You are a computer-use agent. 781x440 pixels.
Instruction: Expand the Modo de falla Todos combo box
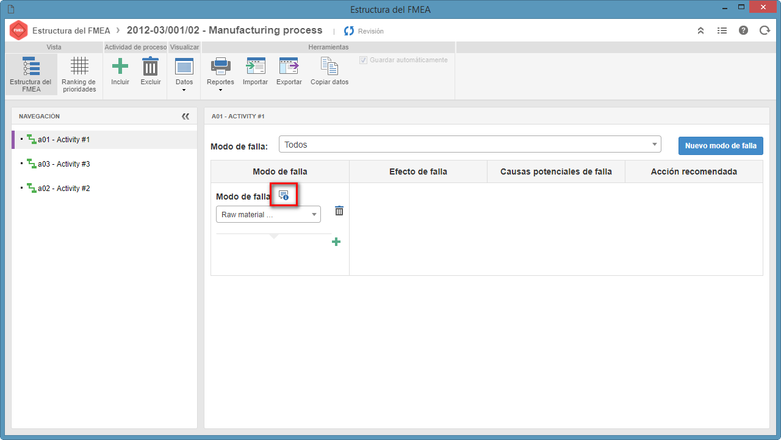pos(470,145)
